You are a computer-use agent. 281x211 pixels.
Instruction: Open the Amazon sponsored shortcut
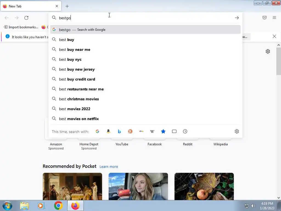(56, 144)
